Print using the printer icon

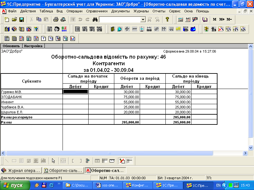pos(56,20)
